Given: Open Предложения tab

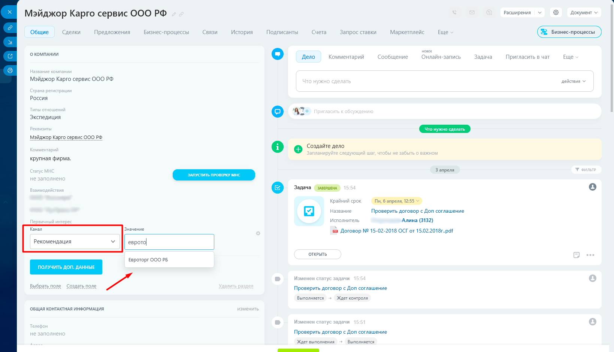Looking at the screenshot, I should tap(112, 32).
